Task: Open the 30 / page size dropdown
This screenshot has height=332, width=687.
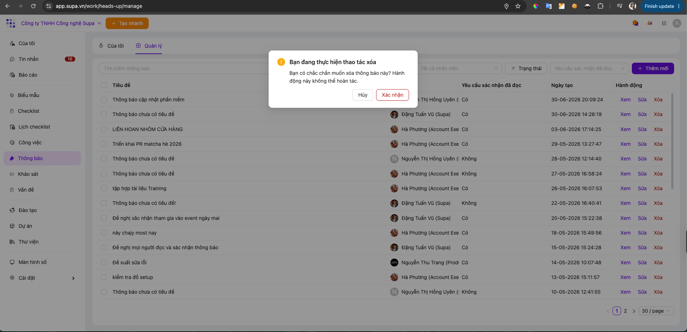Action: (656, 311)
